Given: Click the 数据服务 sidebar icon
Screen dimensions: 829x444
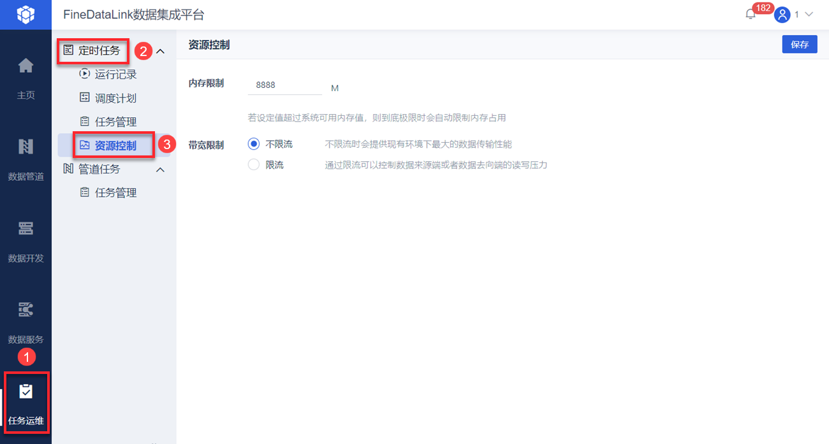Looking at the screenshot, I should (26, 310).
